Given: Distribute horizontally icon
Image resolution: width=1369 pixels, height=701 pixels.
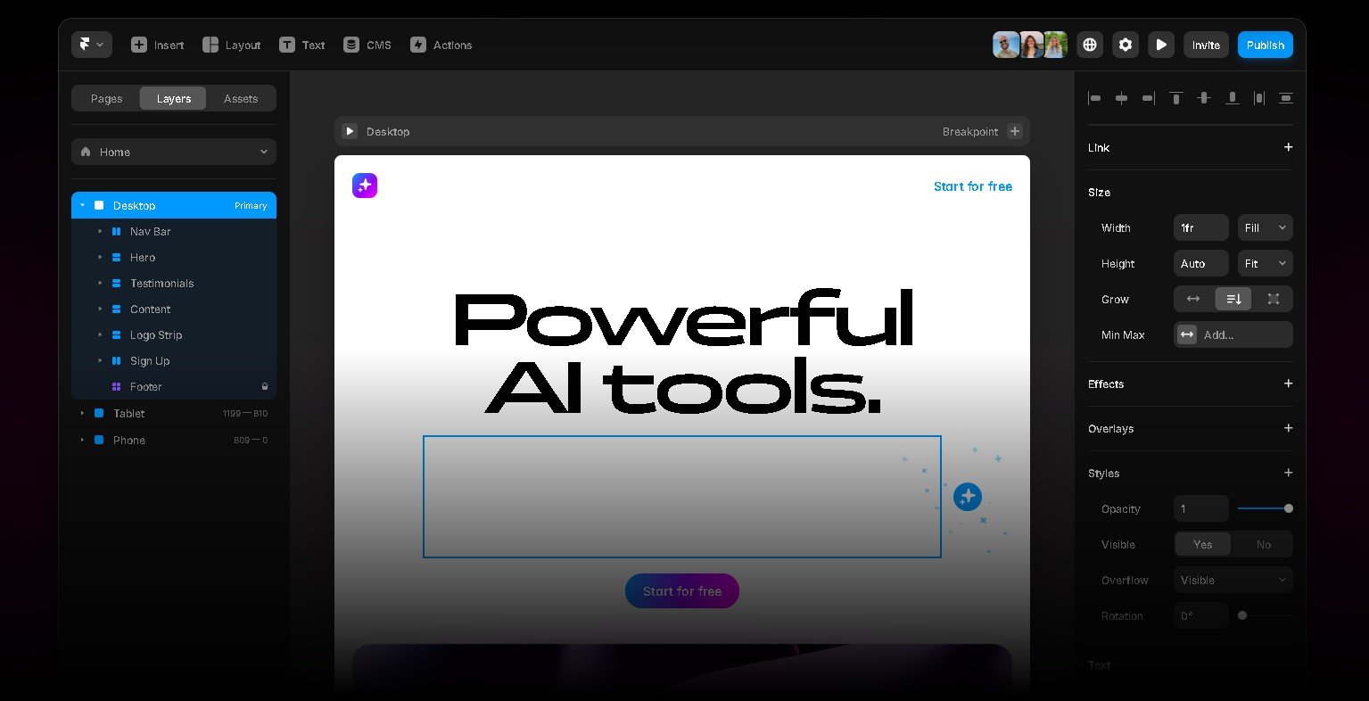Looking at the screenshot, I should 1258,98.
